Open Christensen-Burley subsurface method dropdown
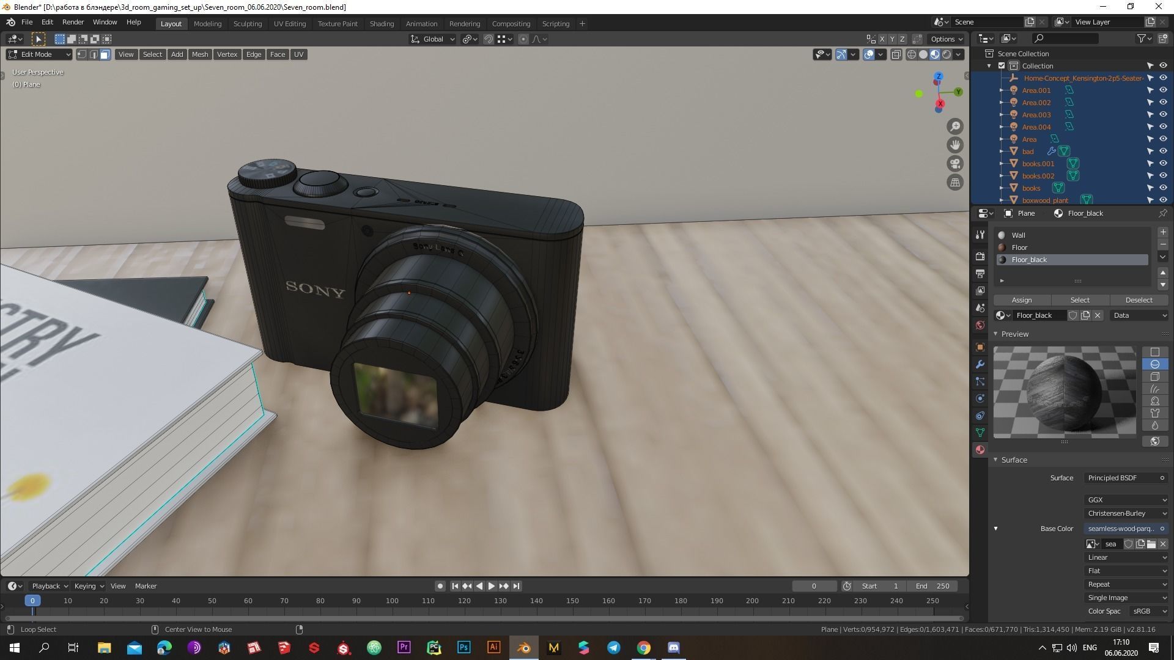This screenshot has height=660, width=1174. [x=1126, y=513]
